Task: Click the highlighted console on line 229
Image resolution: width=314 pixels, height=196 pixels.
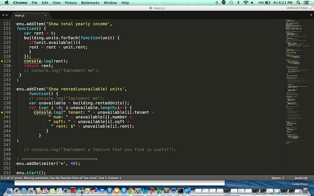Action: point(33,61)
